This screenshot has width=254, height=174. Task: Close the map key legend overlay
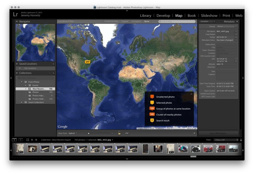[x=191, y=94]
